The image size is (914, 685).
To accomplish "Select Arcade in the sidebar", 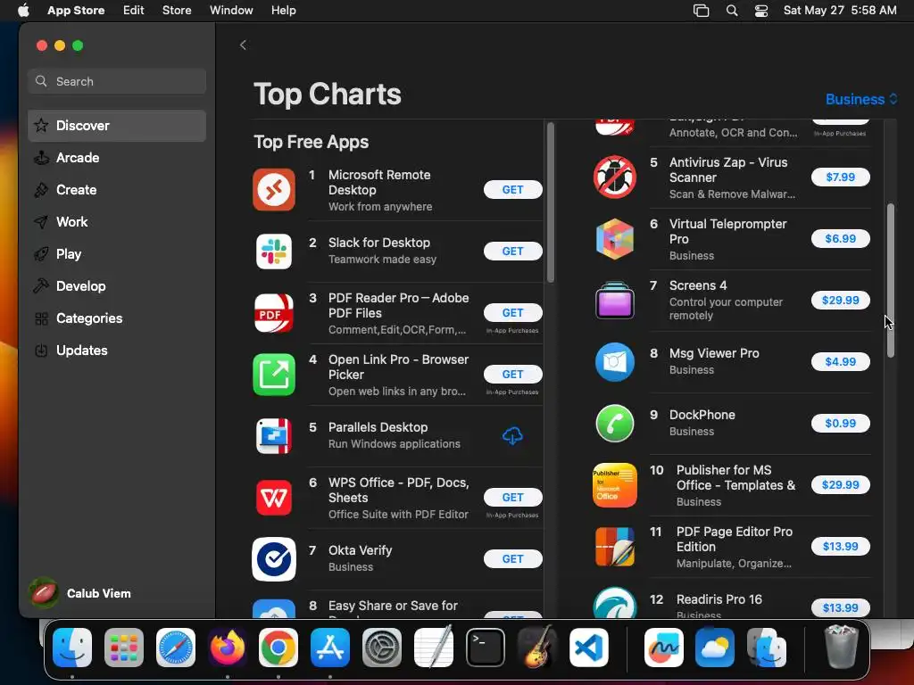I will pos(117,158).
